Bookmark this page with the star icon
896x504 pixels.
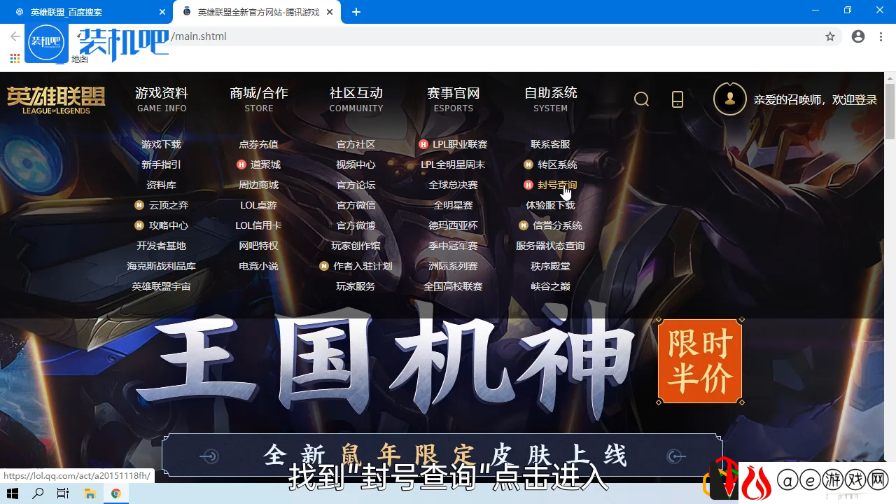pos(830,36)
